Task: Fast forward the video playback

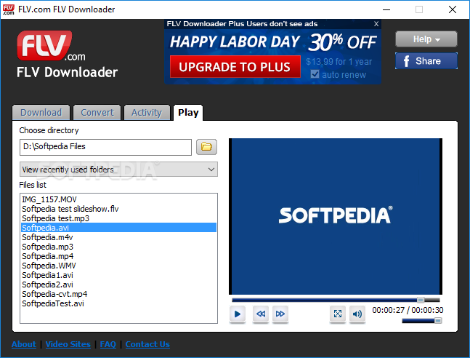Action: click(x=280, y=314)
